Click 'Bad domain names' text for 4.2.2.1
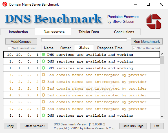Image resolution: width=168 pixels, height=133 pixels. pos(97,75)
